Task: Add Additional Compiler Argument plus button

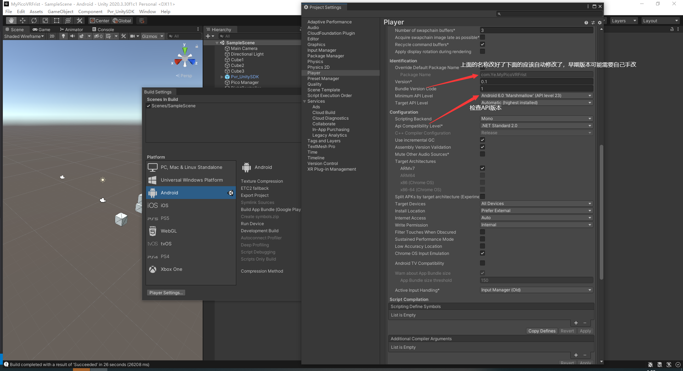Action: coord(576,355)
